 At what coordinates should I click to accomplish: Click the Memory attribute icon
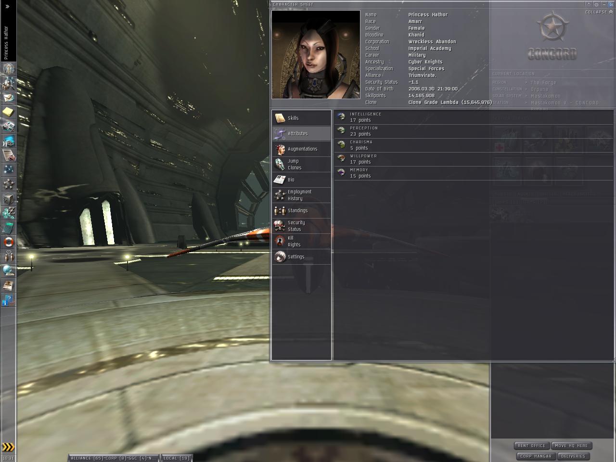click(x=341, y=172)
